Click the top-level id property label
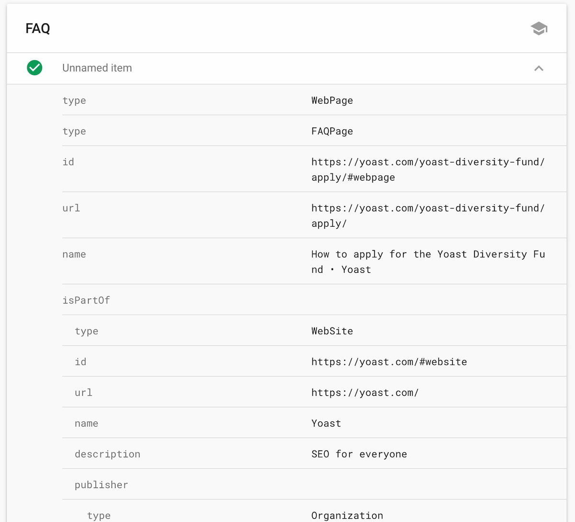This screenshot has width=575, height=522. pyautogui.click(x=69, y=162)
